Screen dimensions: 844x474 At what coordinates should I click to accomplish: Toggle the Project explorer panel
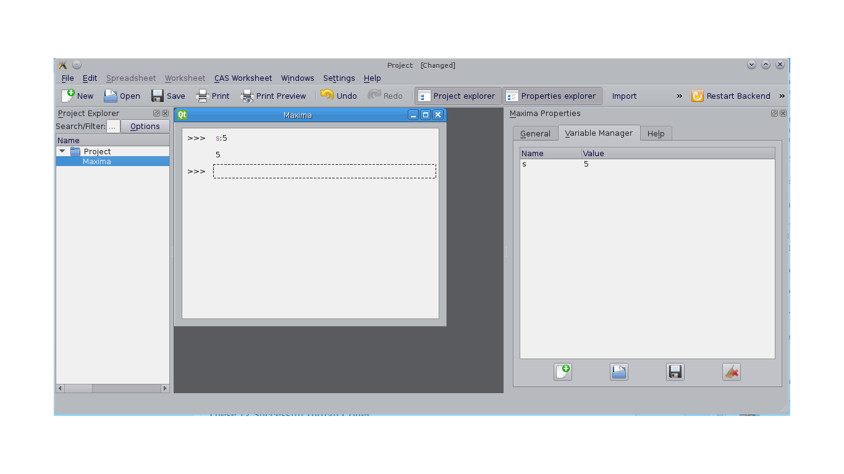pyautogui.click(x=457, y=96)
